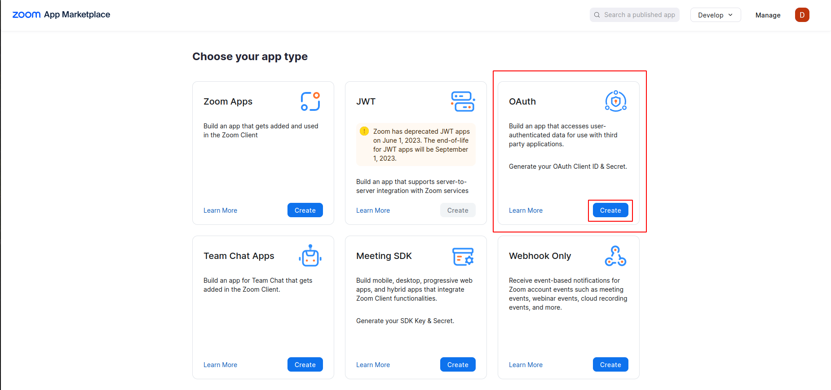Create an OAuth app
This screenshot has height=390, width=831.
(610, 210)
